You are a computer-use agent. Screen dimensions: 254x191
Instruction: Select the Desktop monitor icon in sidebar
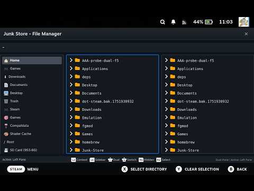tap(6, 93)
